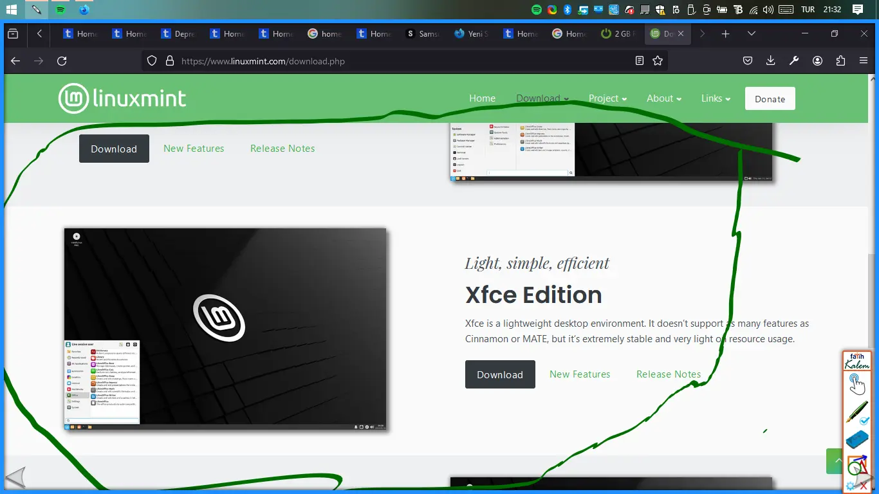The width and height of the screenshot is (879, 494).
Task: Click the address bar URL field
Action: pos(404,61)
